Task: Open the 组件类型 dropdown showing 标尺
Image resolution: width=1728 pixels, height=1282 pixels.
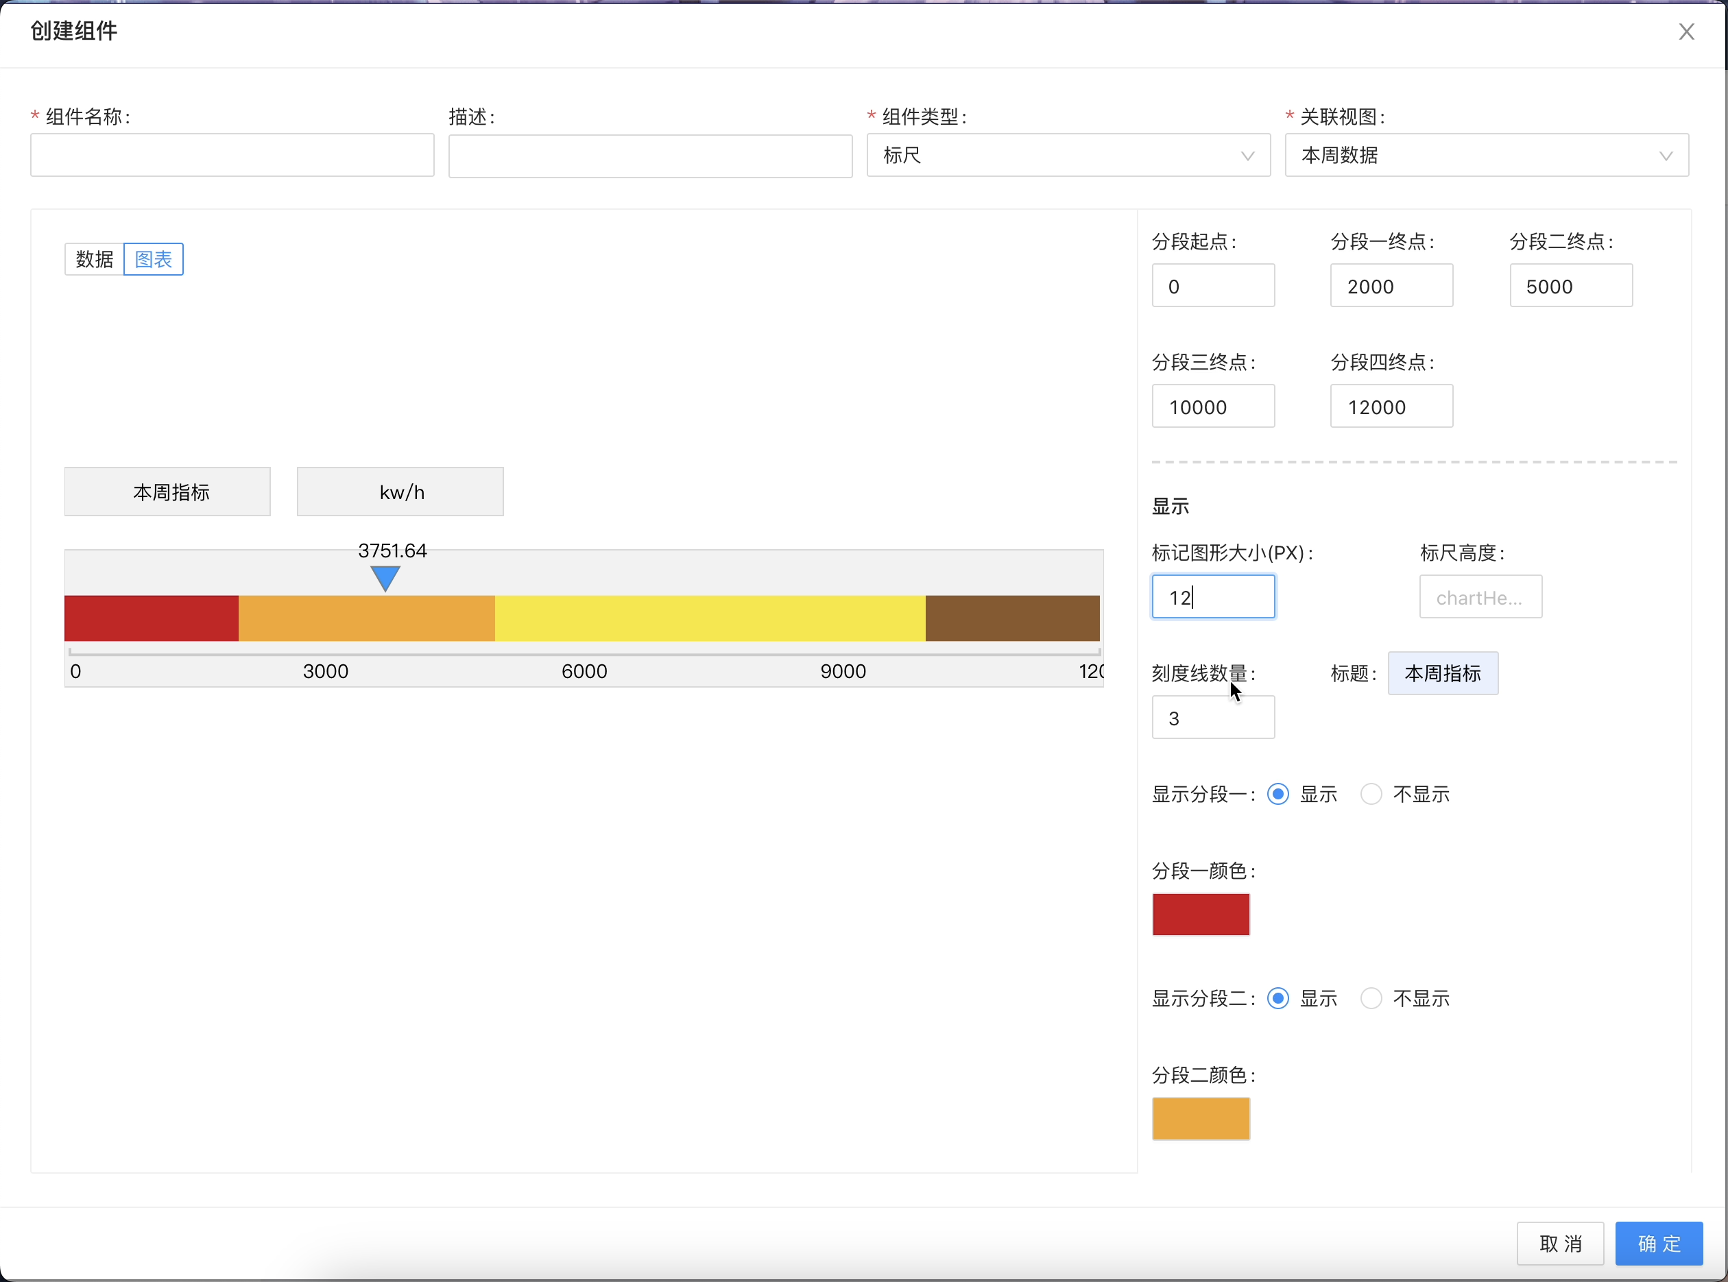Action: 1068,155
